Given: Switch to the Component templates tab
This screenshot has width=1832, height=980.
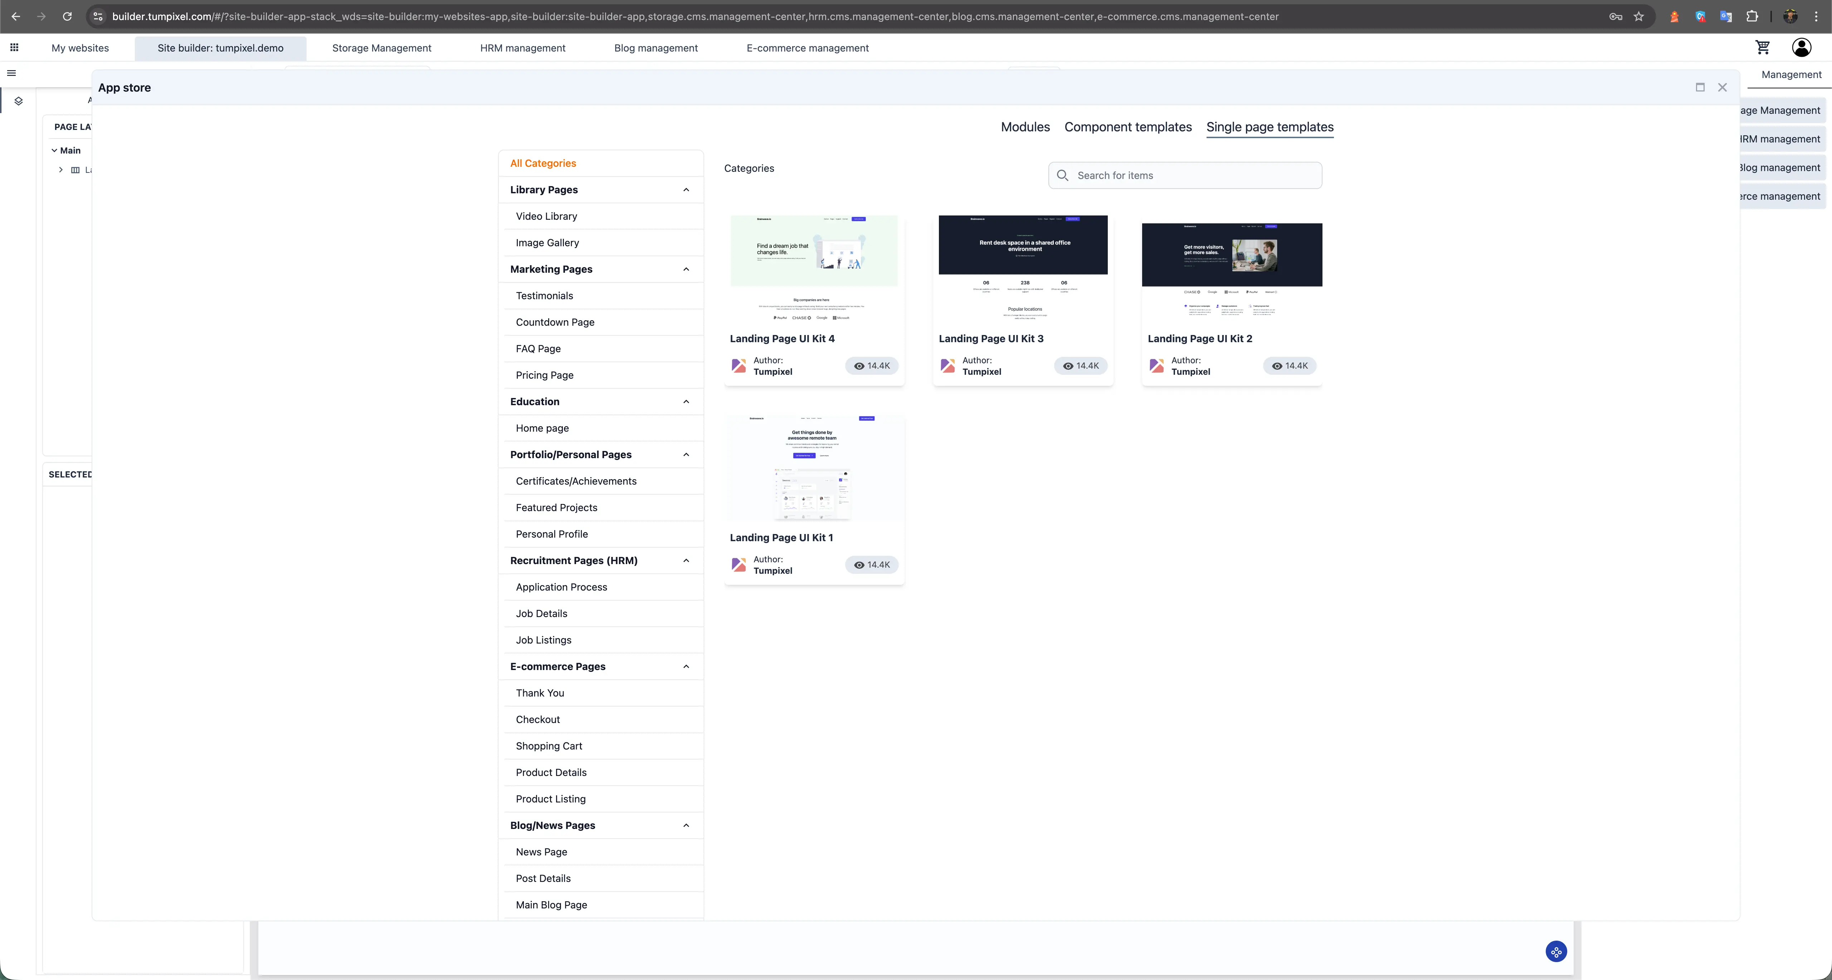Looking at the screenshot, I should coord(1127,127).
